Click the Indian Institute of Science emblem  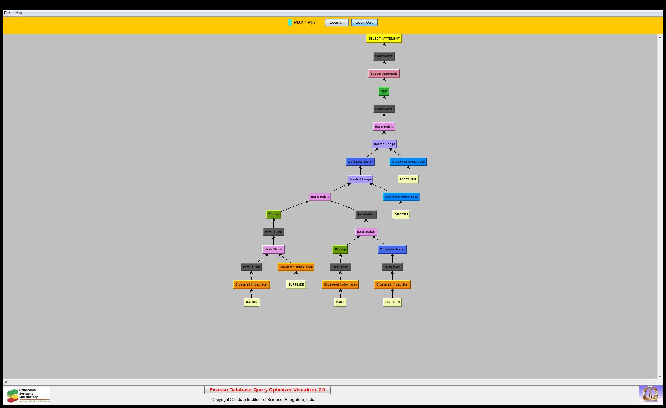coord(650,394)
